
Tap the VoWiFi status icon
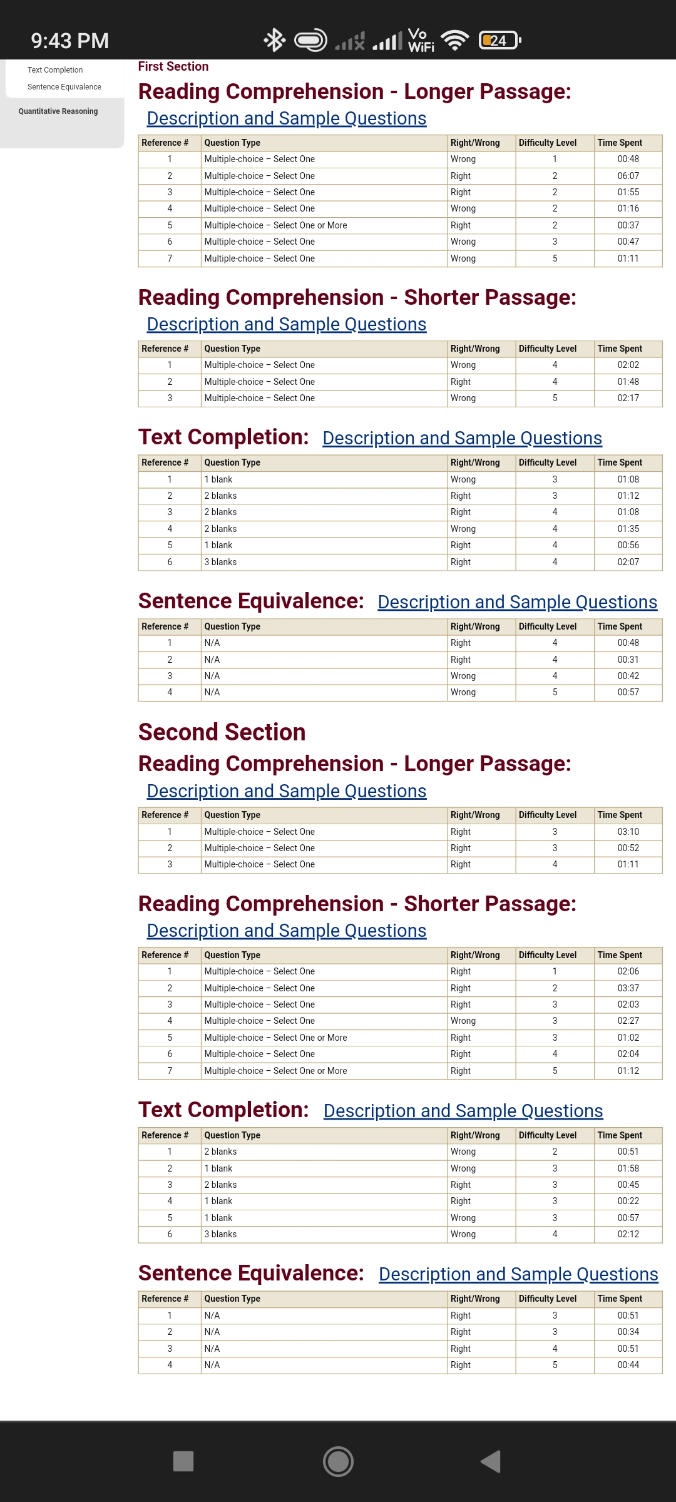pos(421,41)
